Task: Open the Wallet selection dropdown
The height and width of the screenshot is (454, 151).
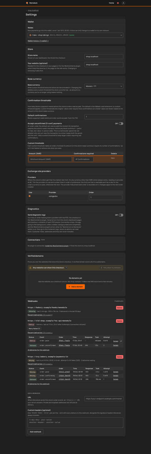Action: pyautogui.click(x=75, y=35)
